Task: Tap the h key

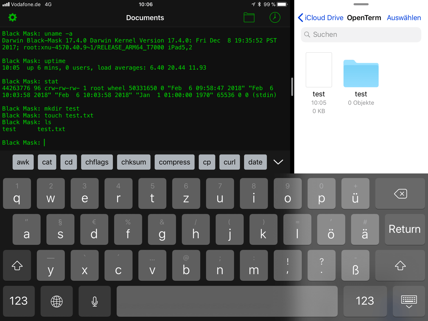Action: point(196,229)
